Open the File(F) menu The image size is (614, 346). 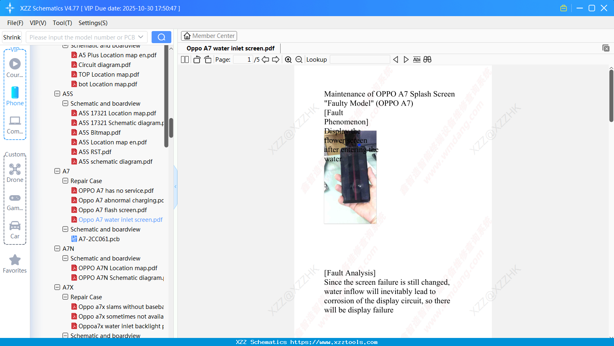pos(15,23)
